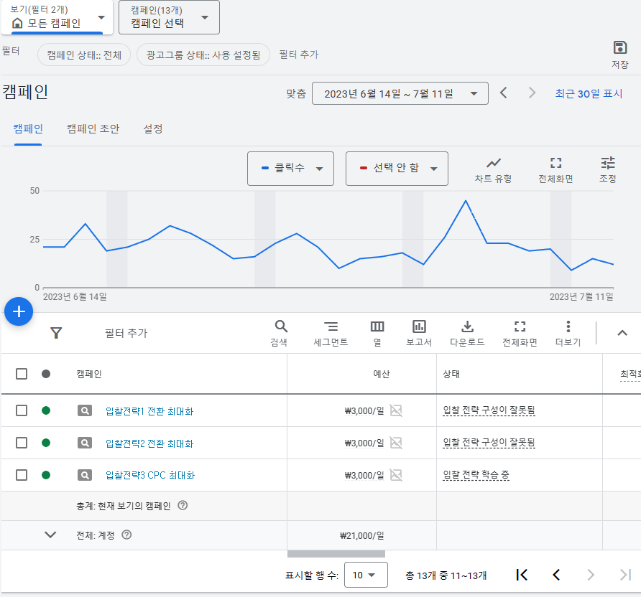Switch to the 설정 tab
This screenshot has width=641, height=597.
[x=152, y=129]
